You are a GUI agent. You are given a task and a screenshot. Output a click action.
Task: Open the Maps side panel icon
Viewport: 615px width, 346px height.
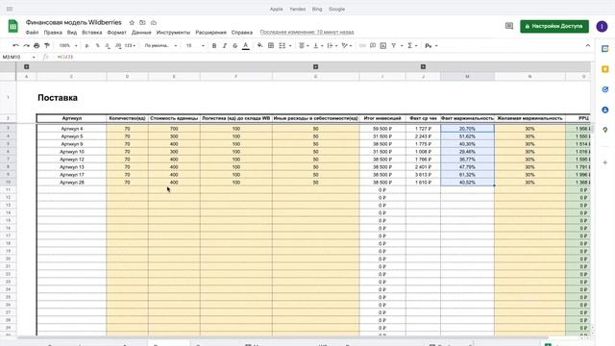604,130
